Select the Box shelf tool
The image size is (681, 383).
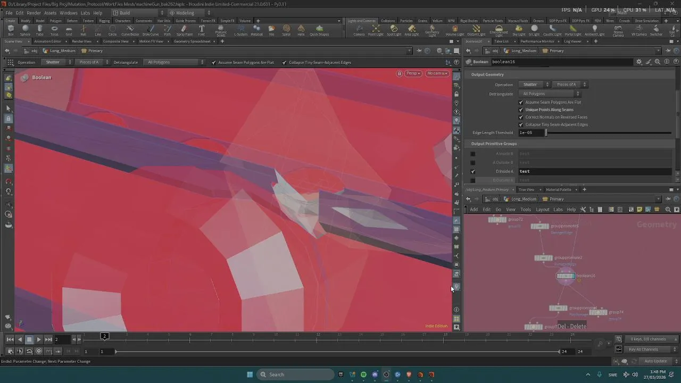(11, 30)
